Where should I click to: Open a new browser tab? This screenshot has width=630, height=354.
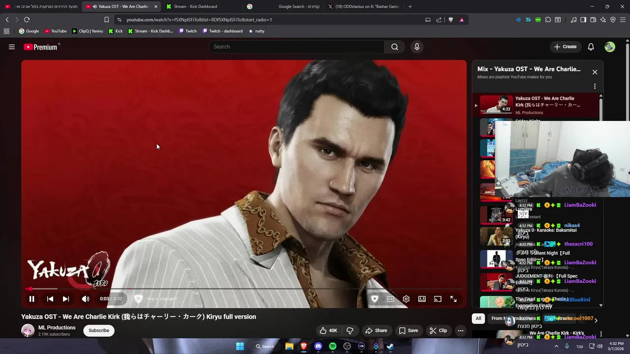pos(410,6)
